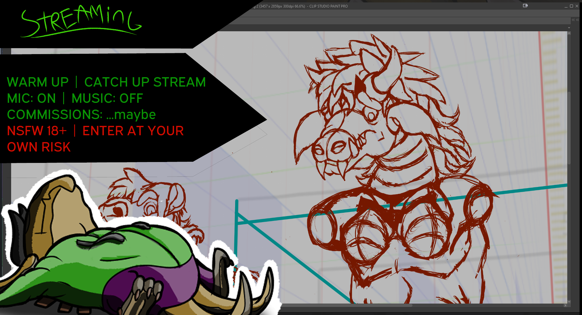This screenshot has width=582, height=315.
Task: Close the Clip Studio Paint window
Action: (577, 6)
